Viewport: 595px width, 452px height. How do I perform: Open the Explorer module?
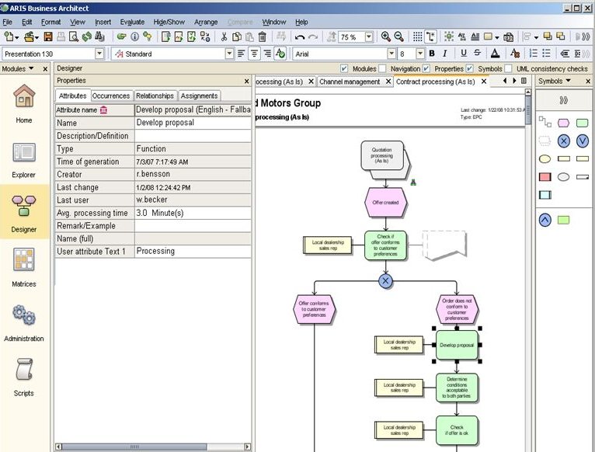pyautogui.click(x=24, y=159)
